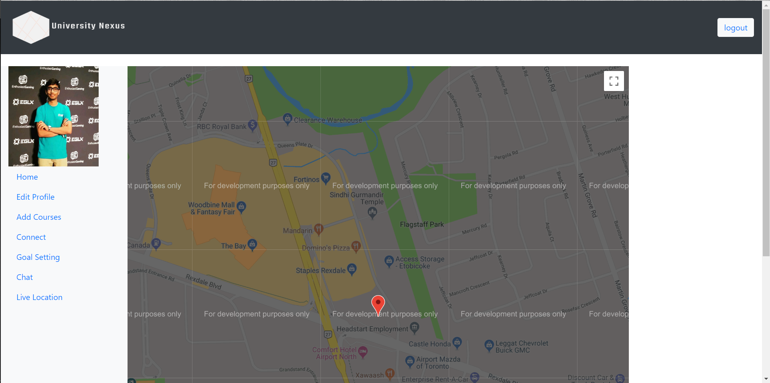The width and height of the screenshot is (770, 383).
Task: Click the Comfort Hotel Airport North pin
Action: click(363, 352)
